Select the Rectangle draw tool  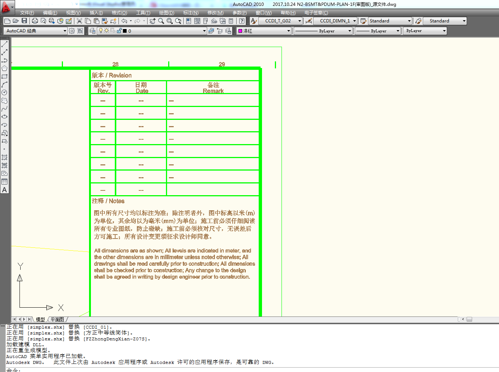[x=4, y=76]
